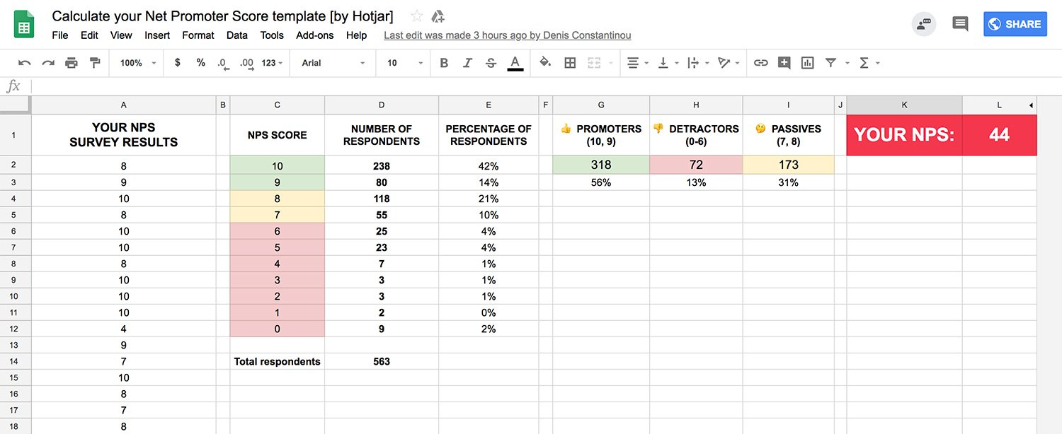Open the last edit history link

(507, 35)
